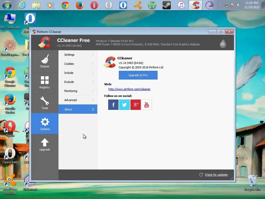
Task: Open network tray icon
Action: coord(226,5)
